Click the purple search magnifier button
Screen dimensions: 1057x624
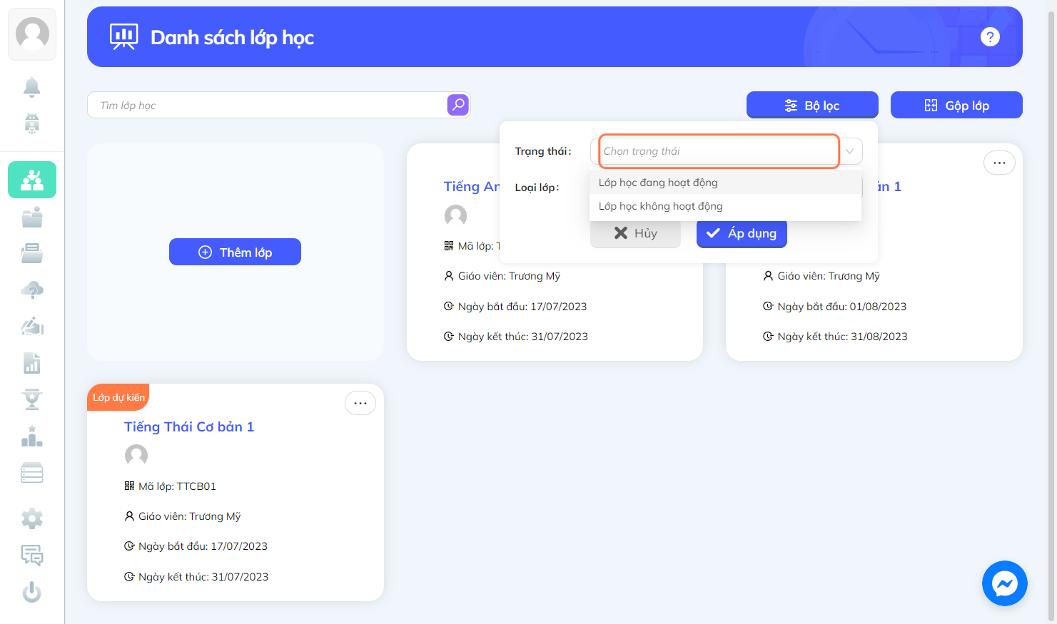(x=458, y=105)
